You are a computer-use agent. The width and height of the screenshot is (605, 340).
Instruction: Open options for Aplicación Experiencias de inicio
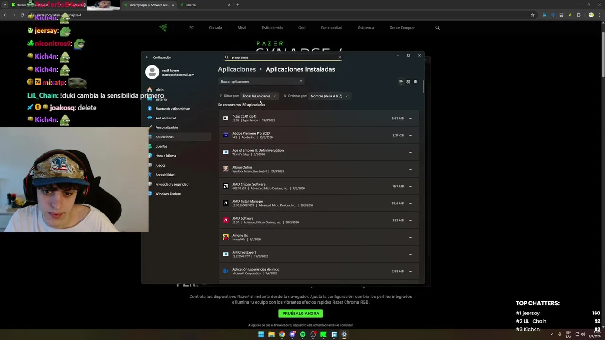click(x=410, y=271)
